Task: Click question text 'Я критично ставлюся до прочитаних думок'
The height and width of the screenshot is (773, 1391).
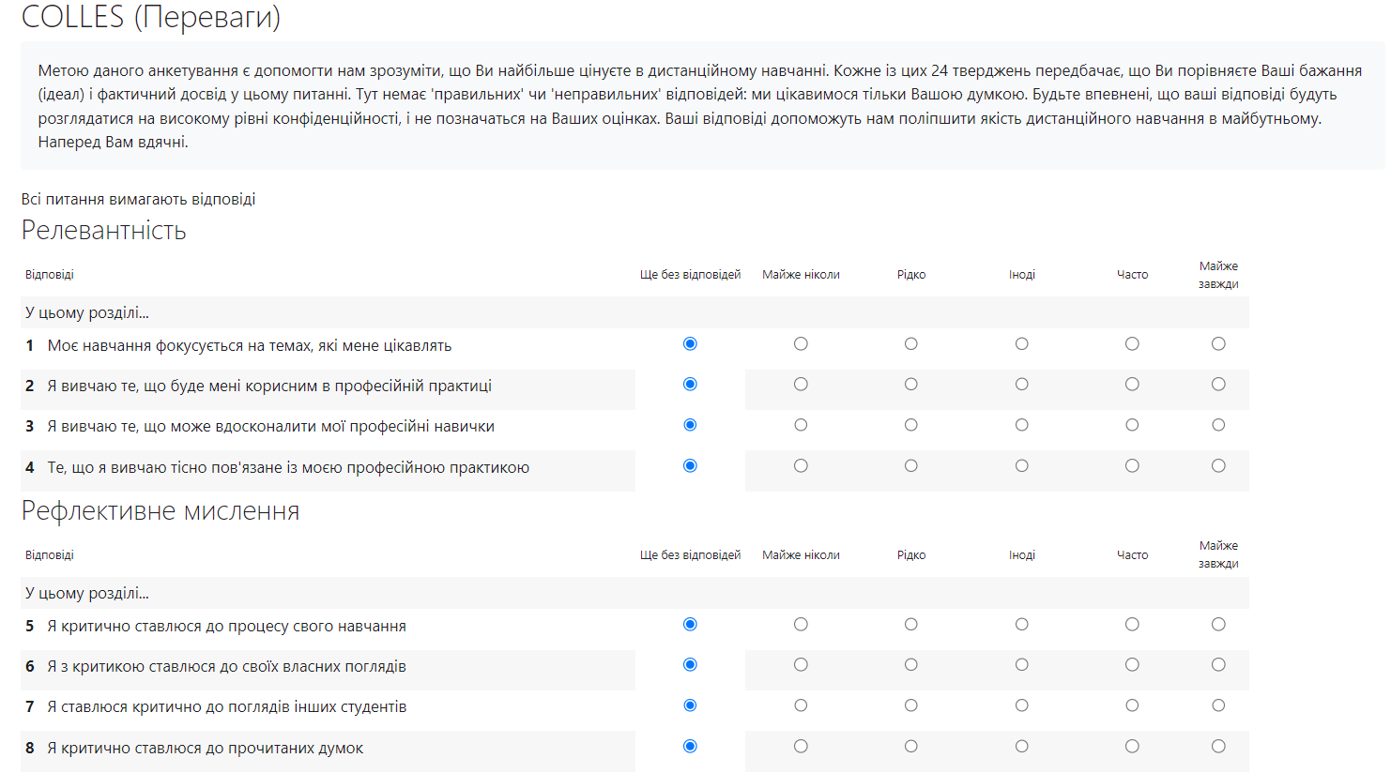Action: coord(206,749)
